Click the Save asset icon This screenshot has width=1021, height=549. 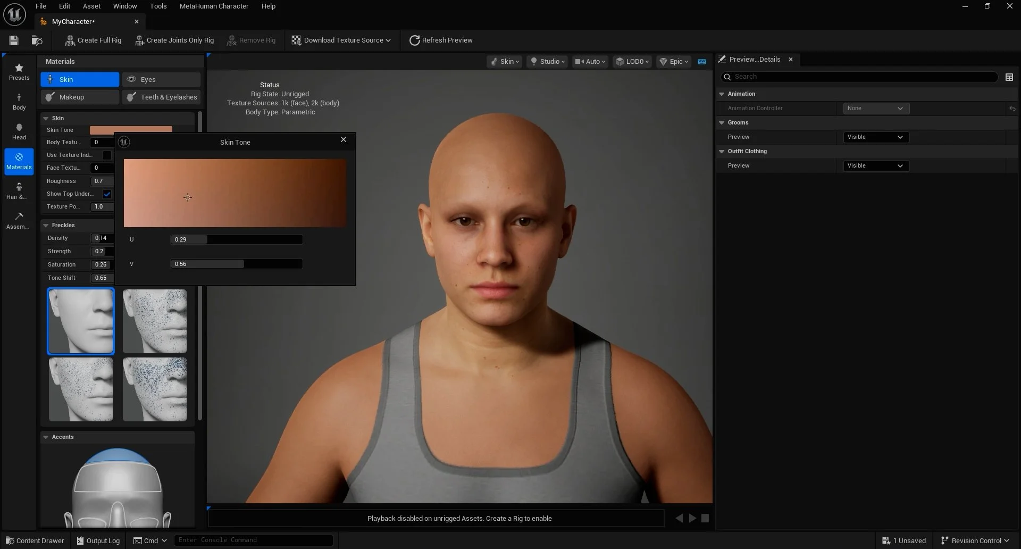14,40
